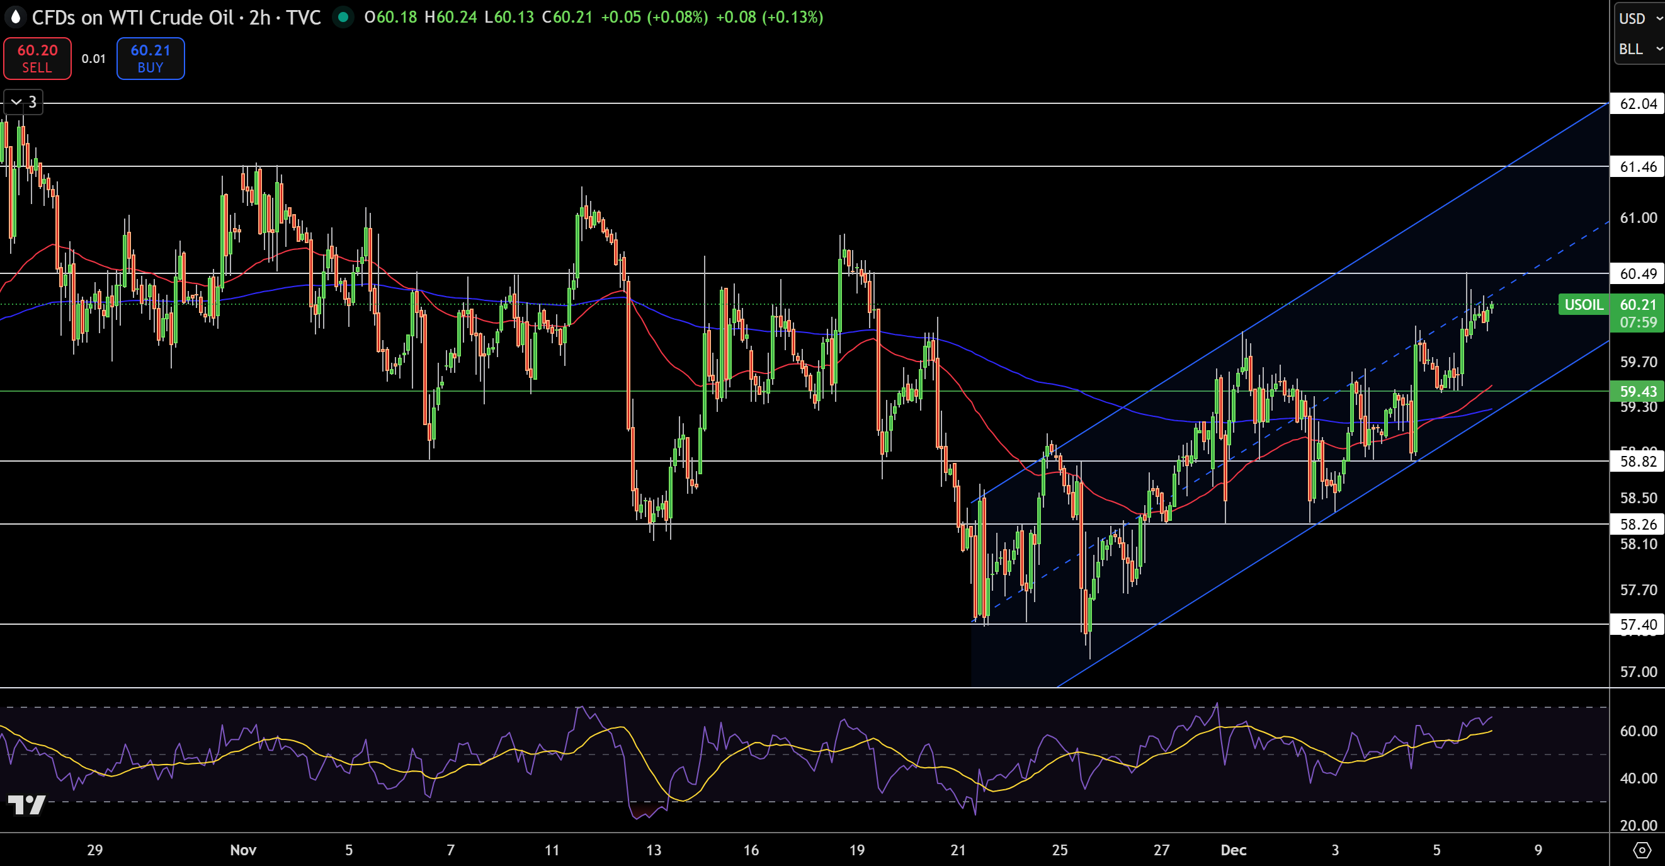
Task: Click the oil drop symbol logo
Action: [16, 17]
